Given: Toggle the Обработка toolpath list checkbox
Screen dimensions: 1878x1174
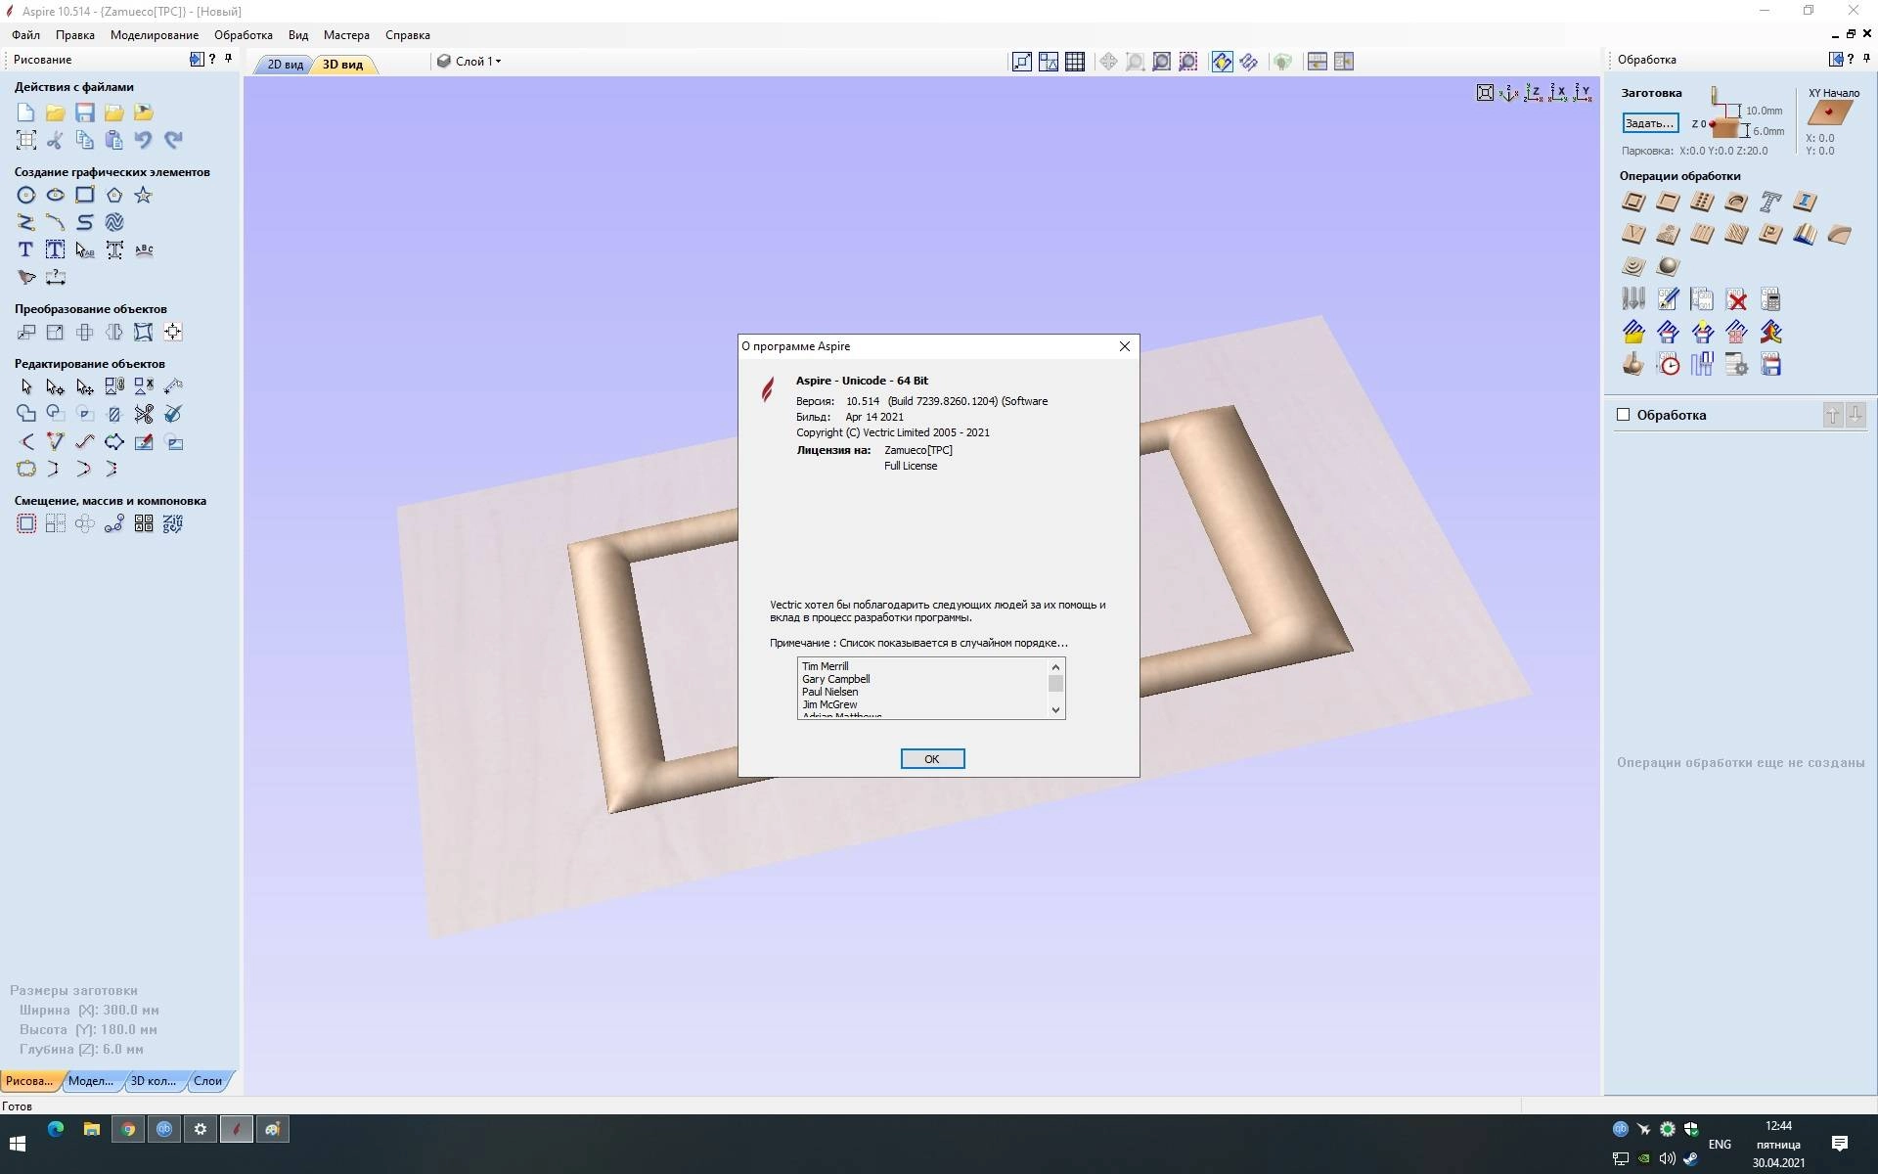Looking at the screenshot, I should click(x=1624, y=415).
